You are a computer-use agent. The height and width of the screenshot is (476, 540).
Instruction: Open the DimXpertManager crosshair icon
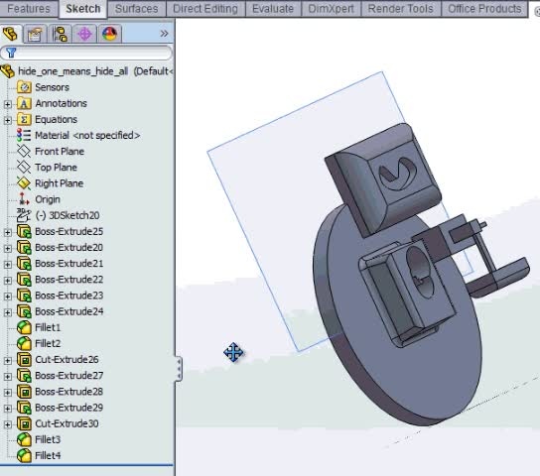84,34
